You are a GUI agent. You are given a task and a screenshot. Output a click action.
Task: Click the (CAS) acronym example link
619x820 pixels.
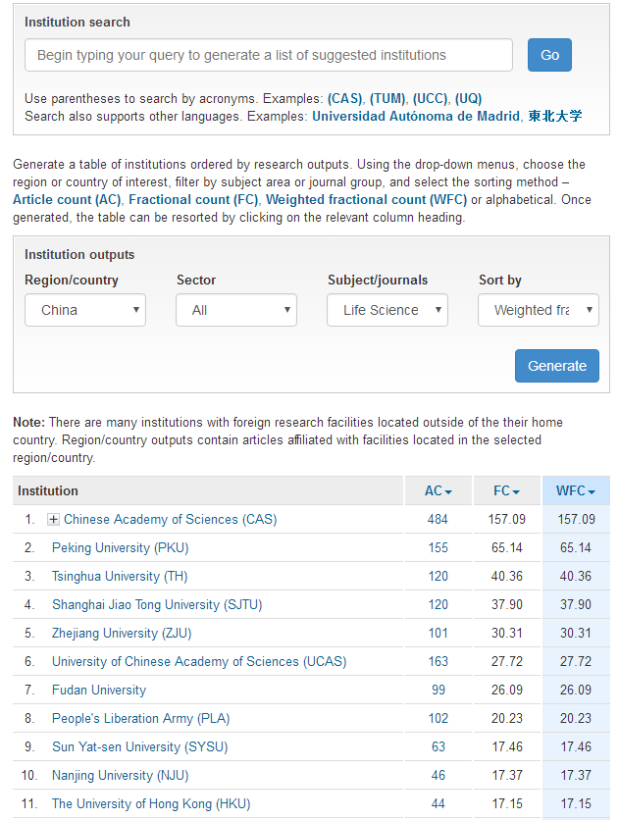click(x=344, y=98)
